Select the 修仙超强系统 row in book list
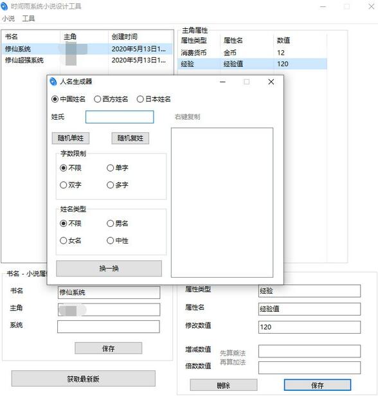378x396 pixels. pos(87,60)
